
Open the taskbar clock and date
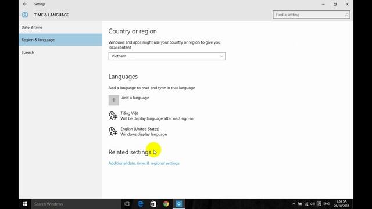pyautogui.click(x=342, y=204)
